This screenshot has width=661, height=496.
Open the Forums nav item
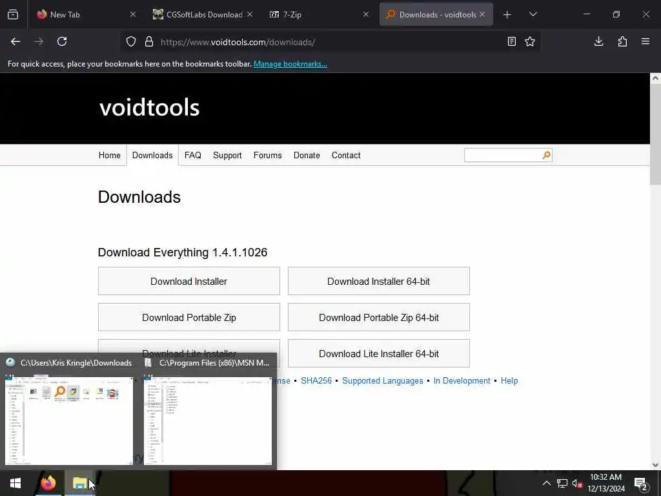(267, 155)
